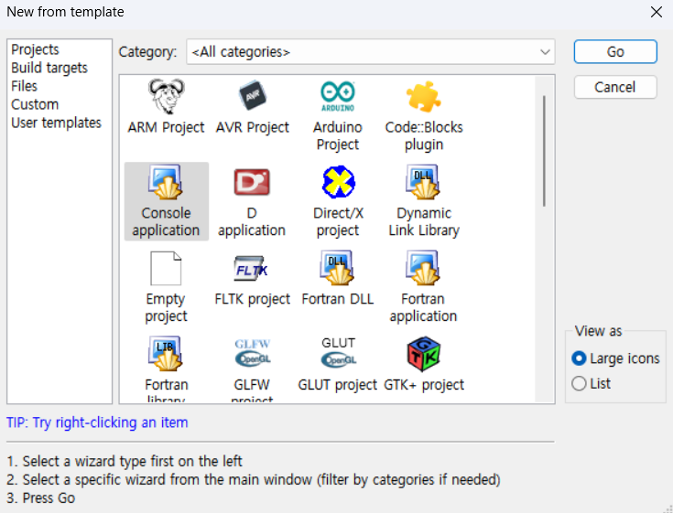Choose the FLTK project template
Screen dimensions: 673x513
[x=253, y=281]
